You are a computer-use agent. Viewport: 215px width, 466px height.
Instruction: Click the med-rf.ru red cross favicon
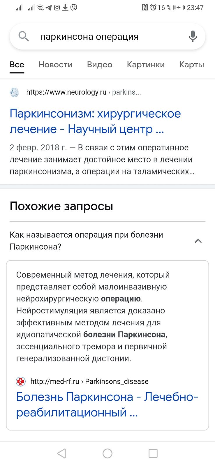pos(21,381)
